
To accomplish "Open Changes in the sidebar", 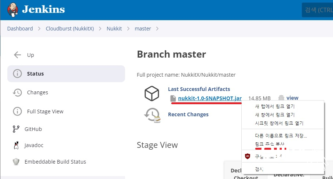I will (37, 92).
